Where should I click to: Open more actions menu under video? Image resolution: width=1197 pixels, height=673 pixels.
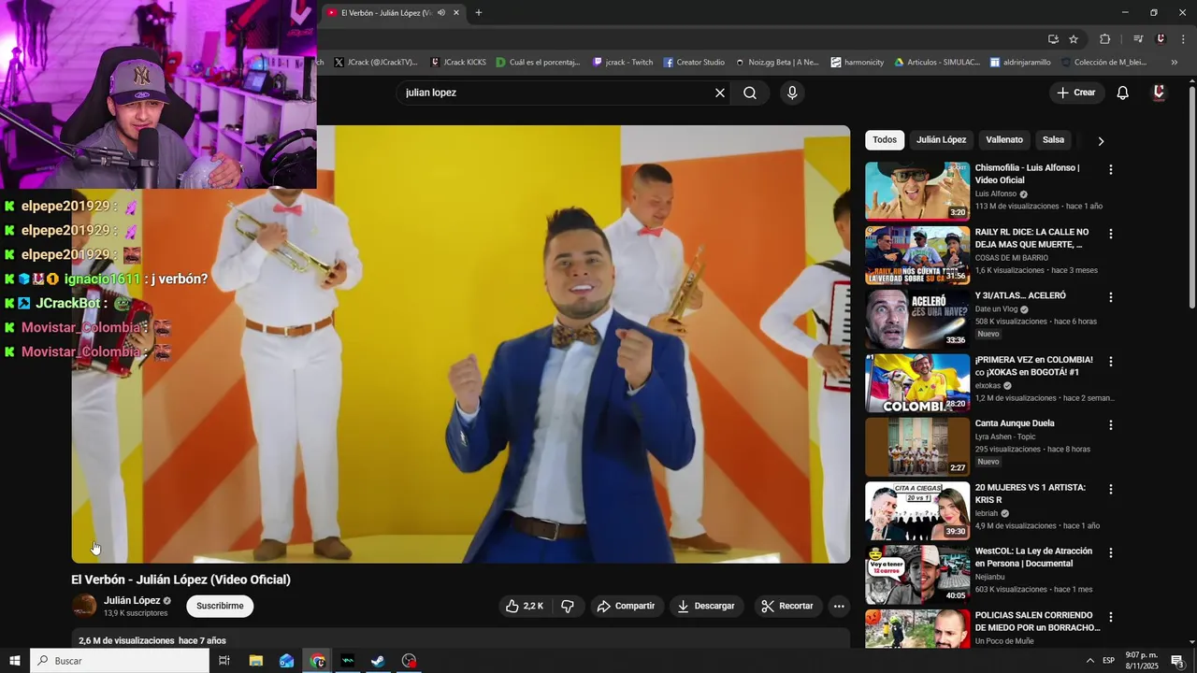[x=839, y=606]
